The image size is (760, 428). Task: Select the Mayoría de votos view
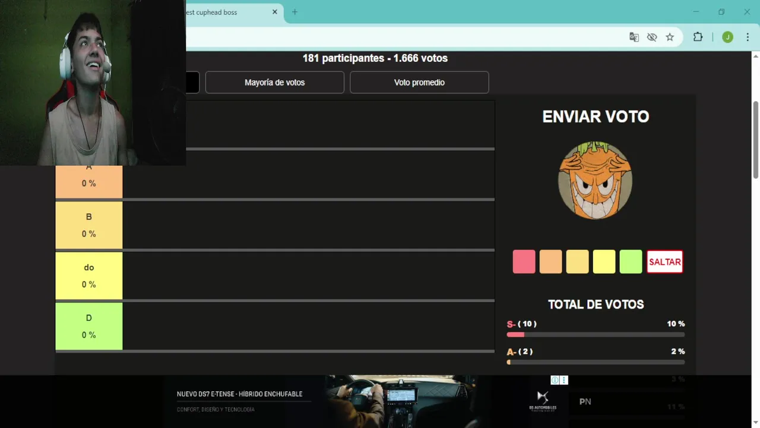click(275, 83)
